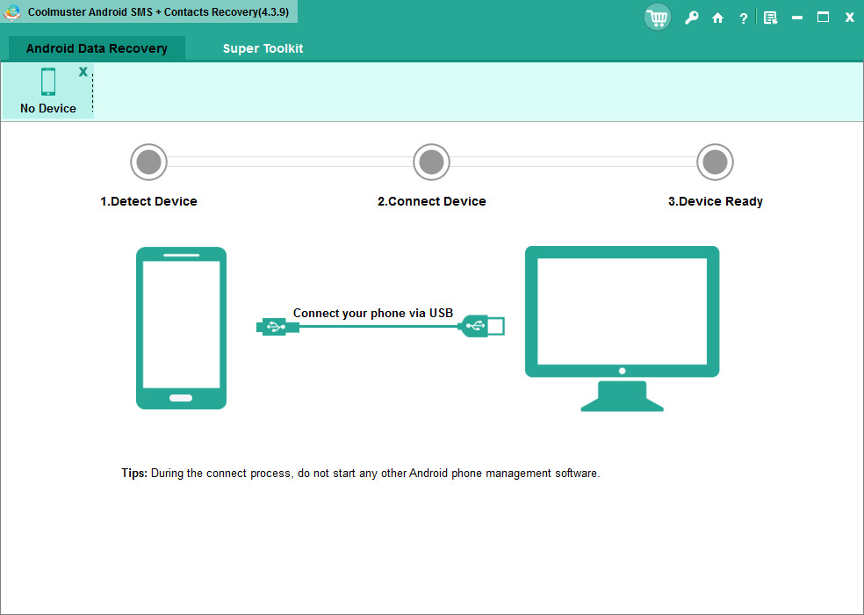This screenshot has height=615, width=864.
Task: Switch to the Android Data Recovery tab
Action: (97, 48)
